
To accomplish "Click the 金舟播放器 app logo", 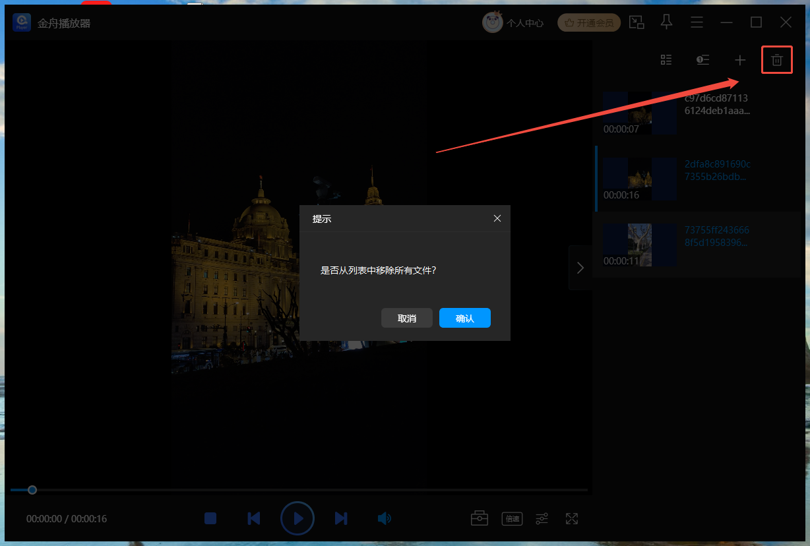I will tap(22, 22).
